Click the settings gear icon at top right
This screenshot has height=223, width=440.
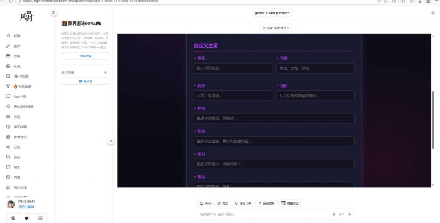click(x=433, y=13)
